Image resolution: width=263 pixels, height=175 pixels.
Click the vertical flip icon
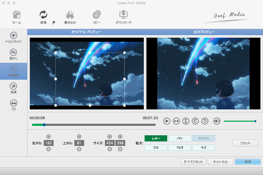point(186,121)
